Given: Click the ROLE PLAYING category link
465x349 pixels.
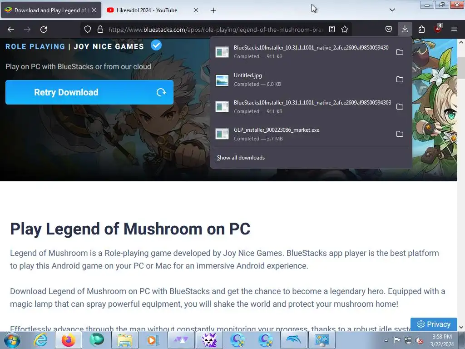Looking at the screenshot, I should click(35, 47).
